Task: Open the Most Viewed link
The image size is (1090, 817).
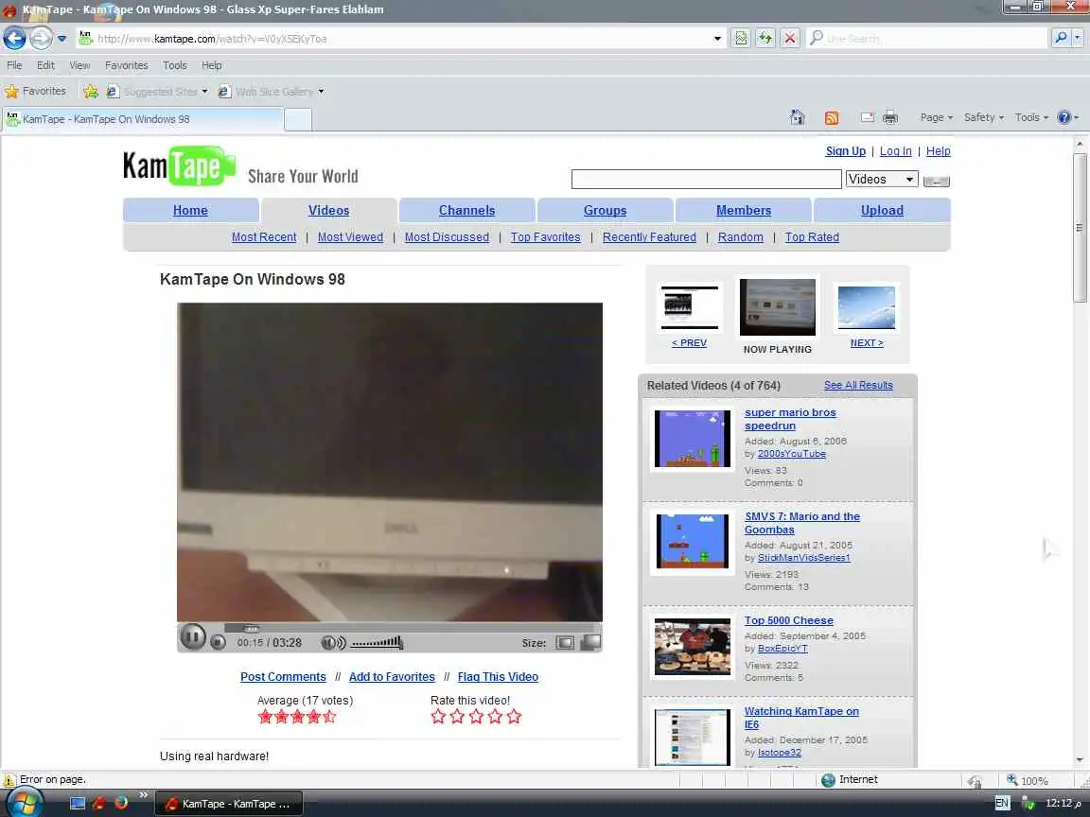Action: tap(350, 237)
